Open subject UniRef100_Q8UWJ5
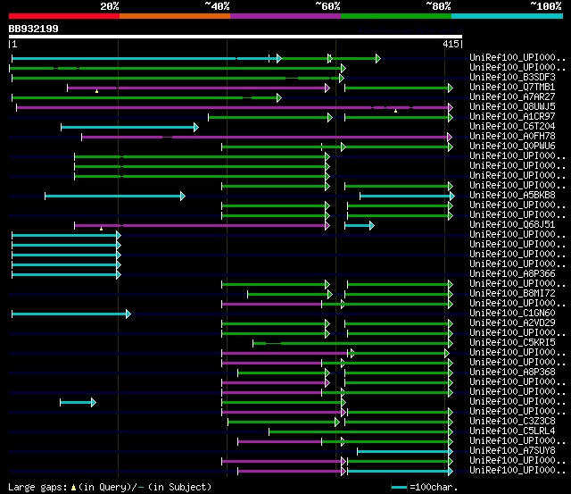This screenshot has width=571, height=494. pyautogui.click(x=512, y=107)
